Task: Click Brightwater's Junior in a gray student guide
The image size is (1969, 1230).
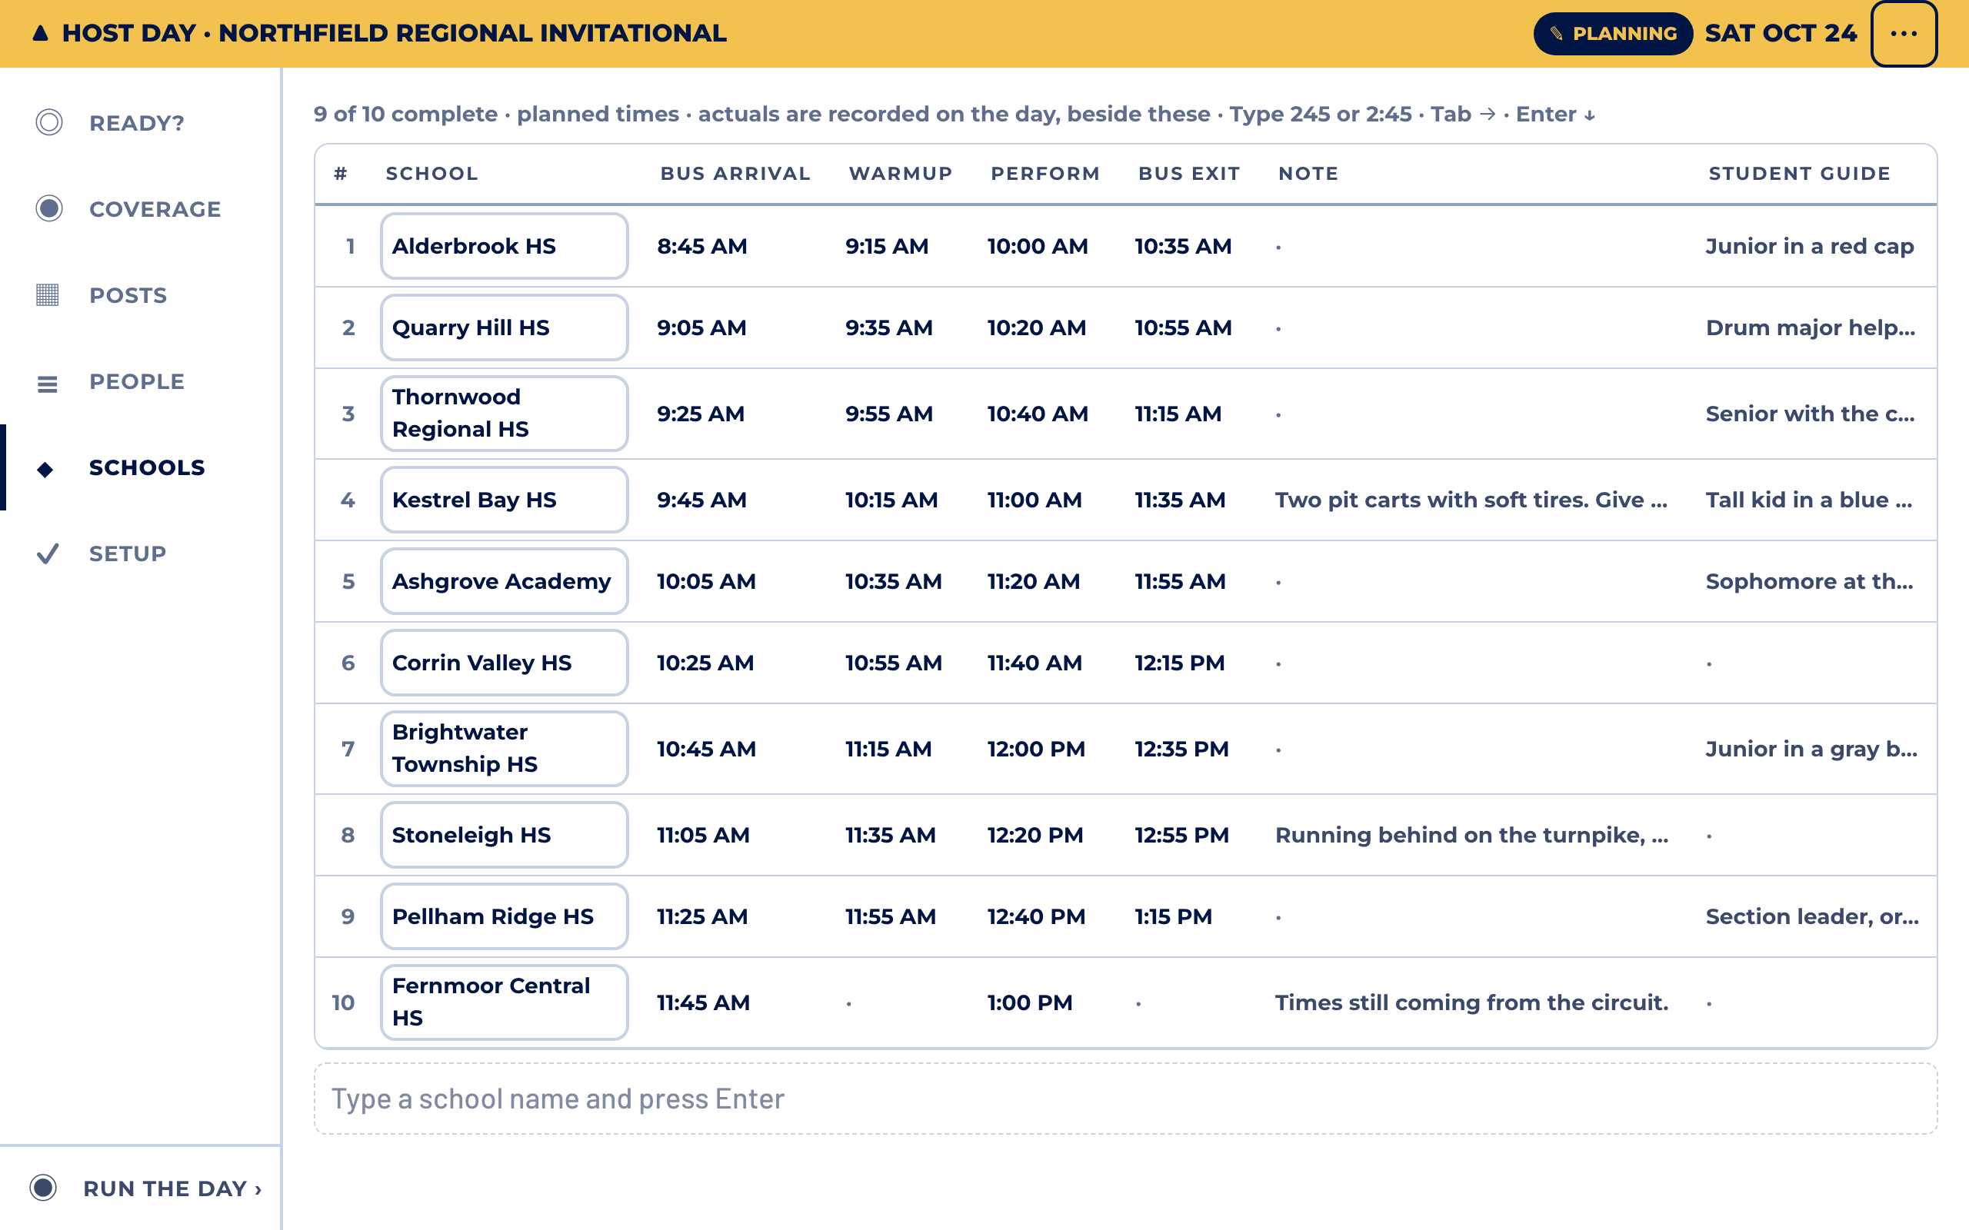Action: click(1811, 750)
